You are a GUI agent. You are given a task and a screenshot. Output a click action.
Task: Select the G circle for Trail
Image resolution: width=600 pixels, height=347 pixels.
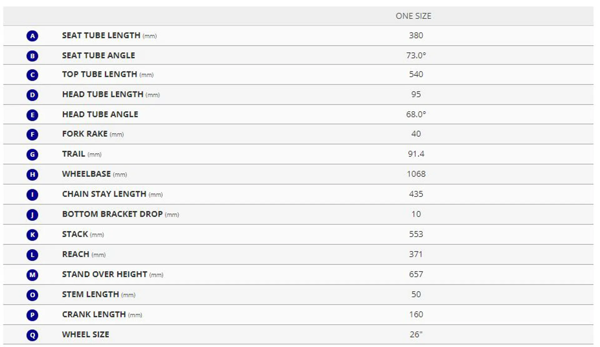(32, 154)
